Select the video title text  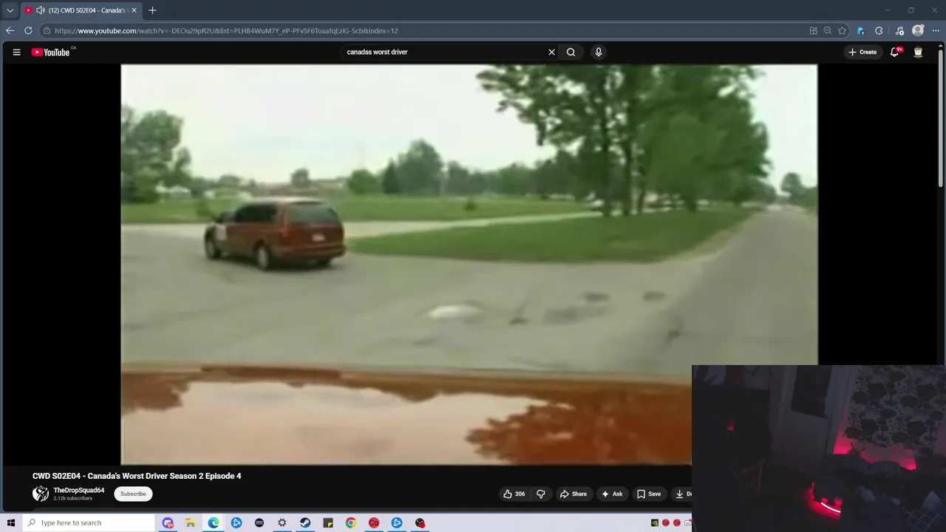point(137,476)
